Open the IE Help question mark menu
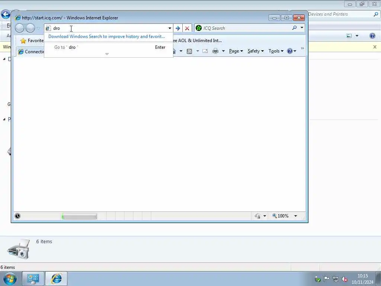Screen dimensions: 381x286 pos(291,51)
